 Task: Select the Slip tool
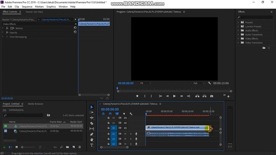[92, 129]
